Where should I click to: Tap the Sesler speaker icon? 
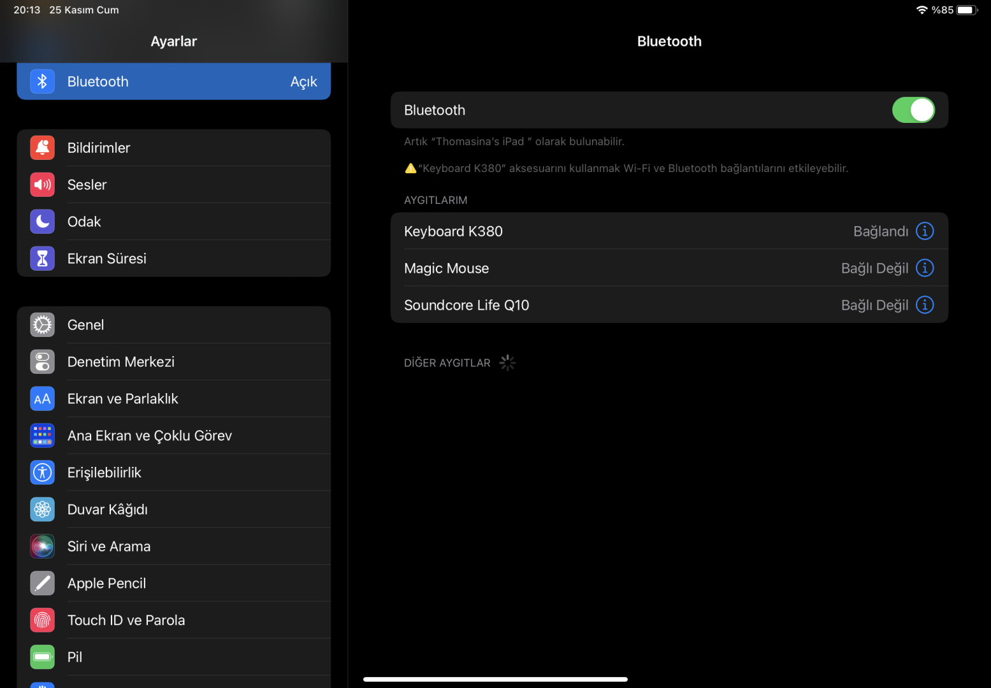[x=42, y=185]
